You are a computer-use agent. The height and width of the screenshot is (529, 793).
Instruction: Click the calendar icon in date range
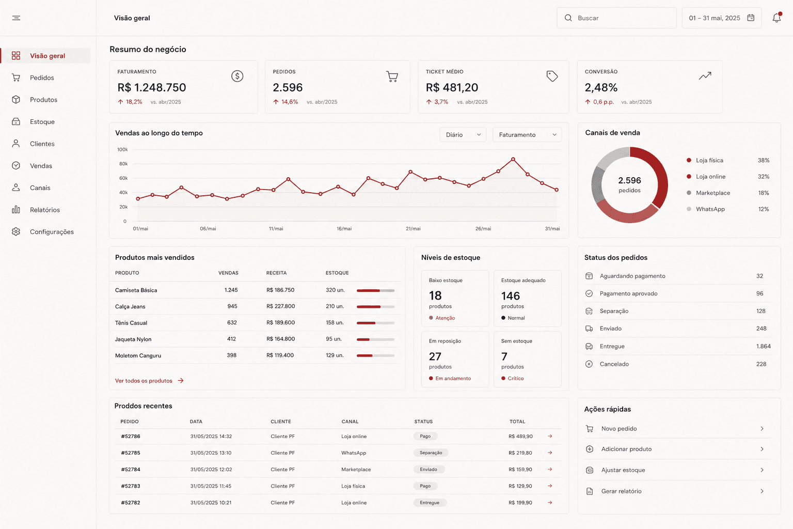pyautogui.click(x=751, y=18)
